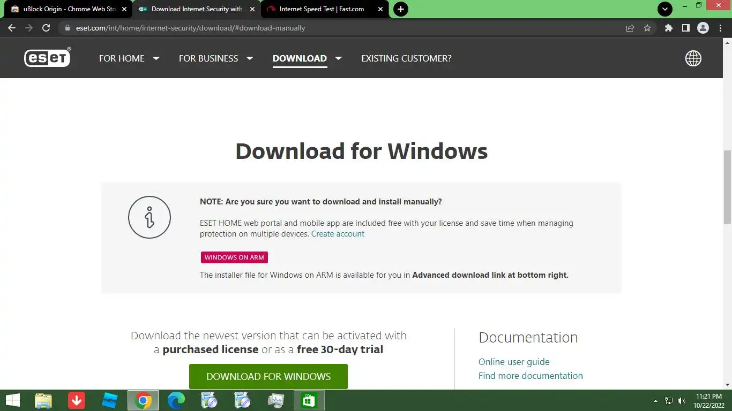Click the Chrome taskbar icon
This screenshot has width=732, height=411.
(x=143, y=400)
